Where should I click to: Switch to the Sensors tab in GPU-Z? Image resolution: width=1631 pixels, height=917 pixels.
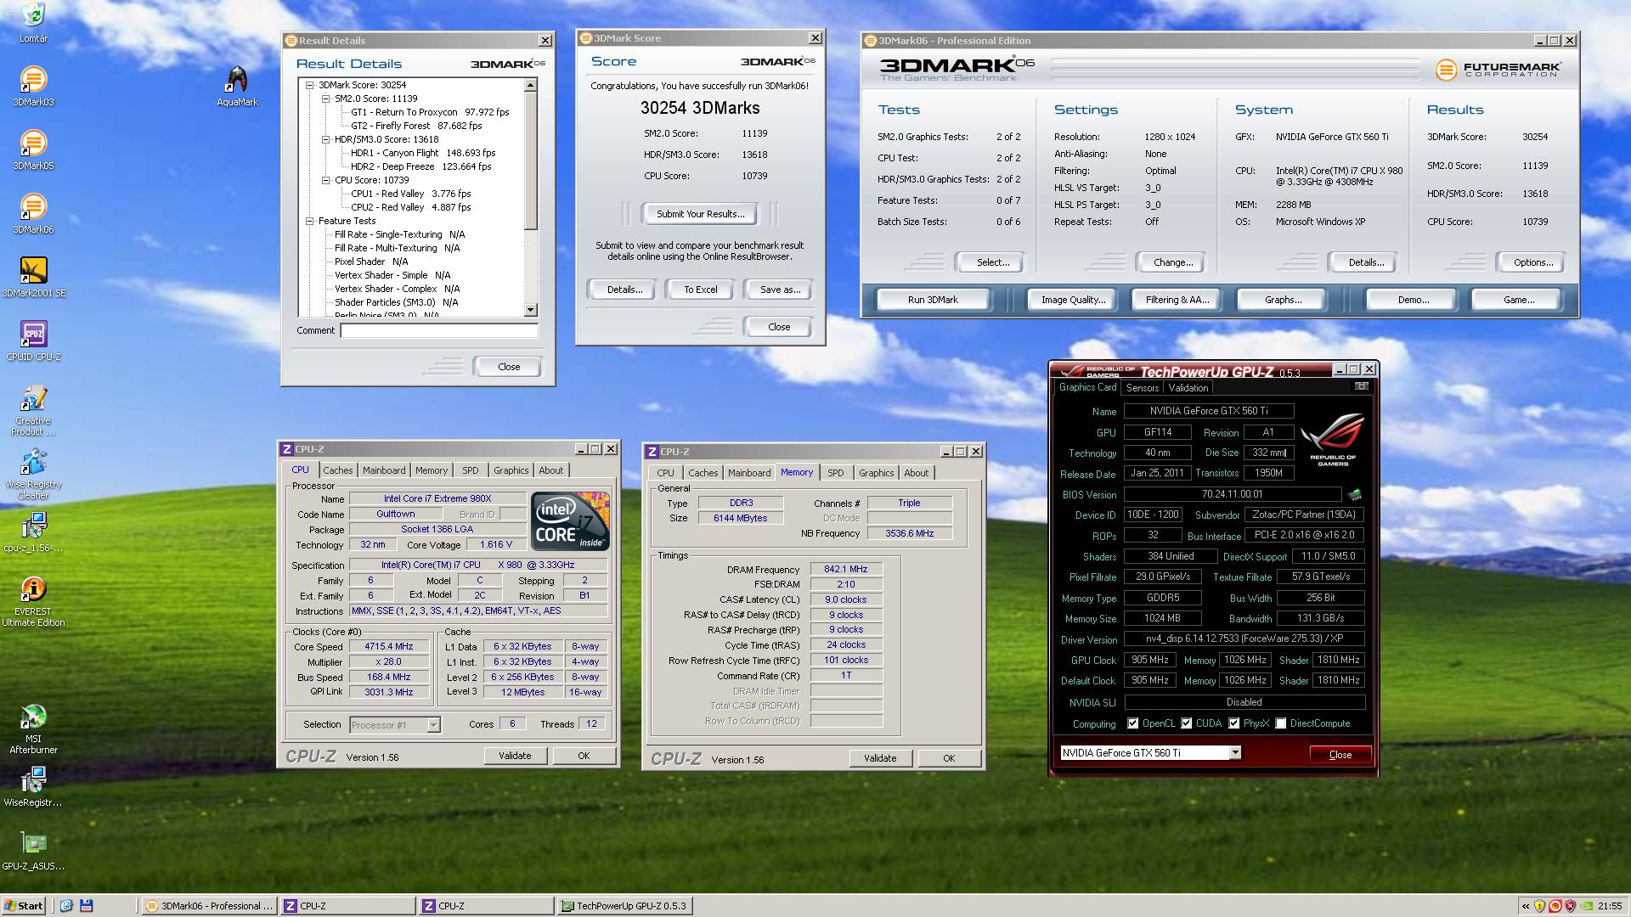click(x=1142, y=388)
